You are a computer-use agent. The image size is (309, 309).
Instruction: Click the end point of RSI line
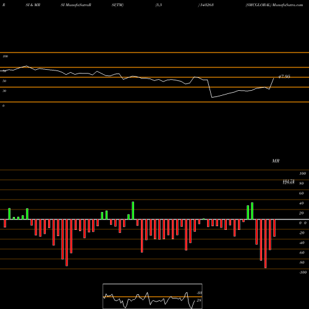[x=274, y=78]
